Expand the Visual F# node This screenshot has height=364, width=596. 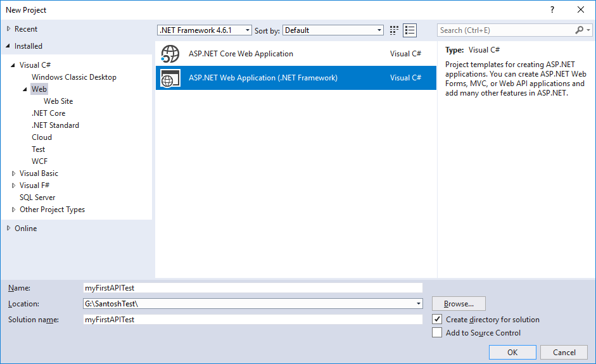pos(13,185)
